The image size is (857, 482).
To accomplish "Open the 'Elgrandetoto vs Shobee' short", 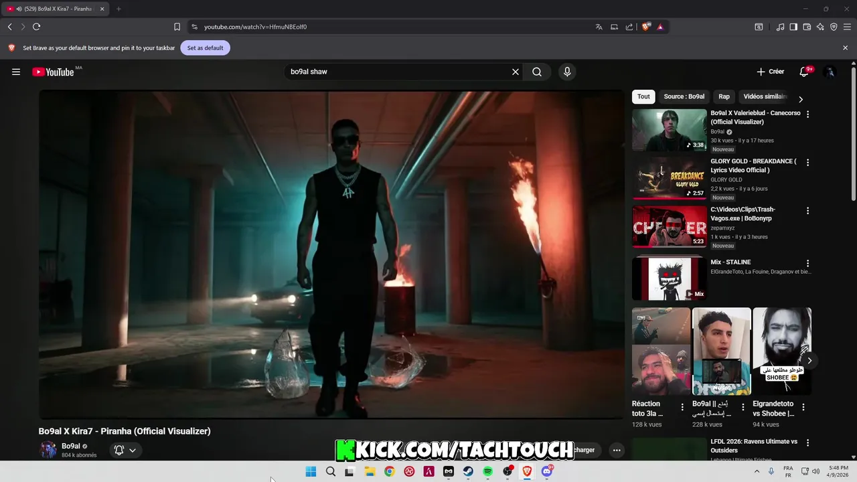I will 782,351.
